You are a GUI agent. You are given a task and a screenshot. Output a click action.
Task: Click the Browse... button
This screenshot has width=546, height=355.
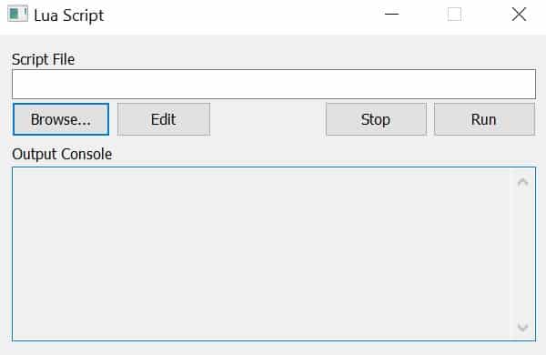pos(61,119)
